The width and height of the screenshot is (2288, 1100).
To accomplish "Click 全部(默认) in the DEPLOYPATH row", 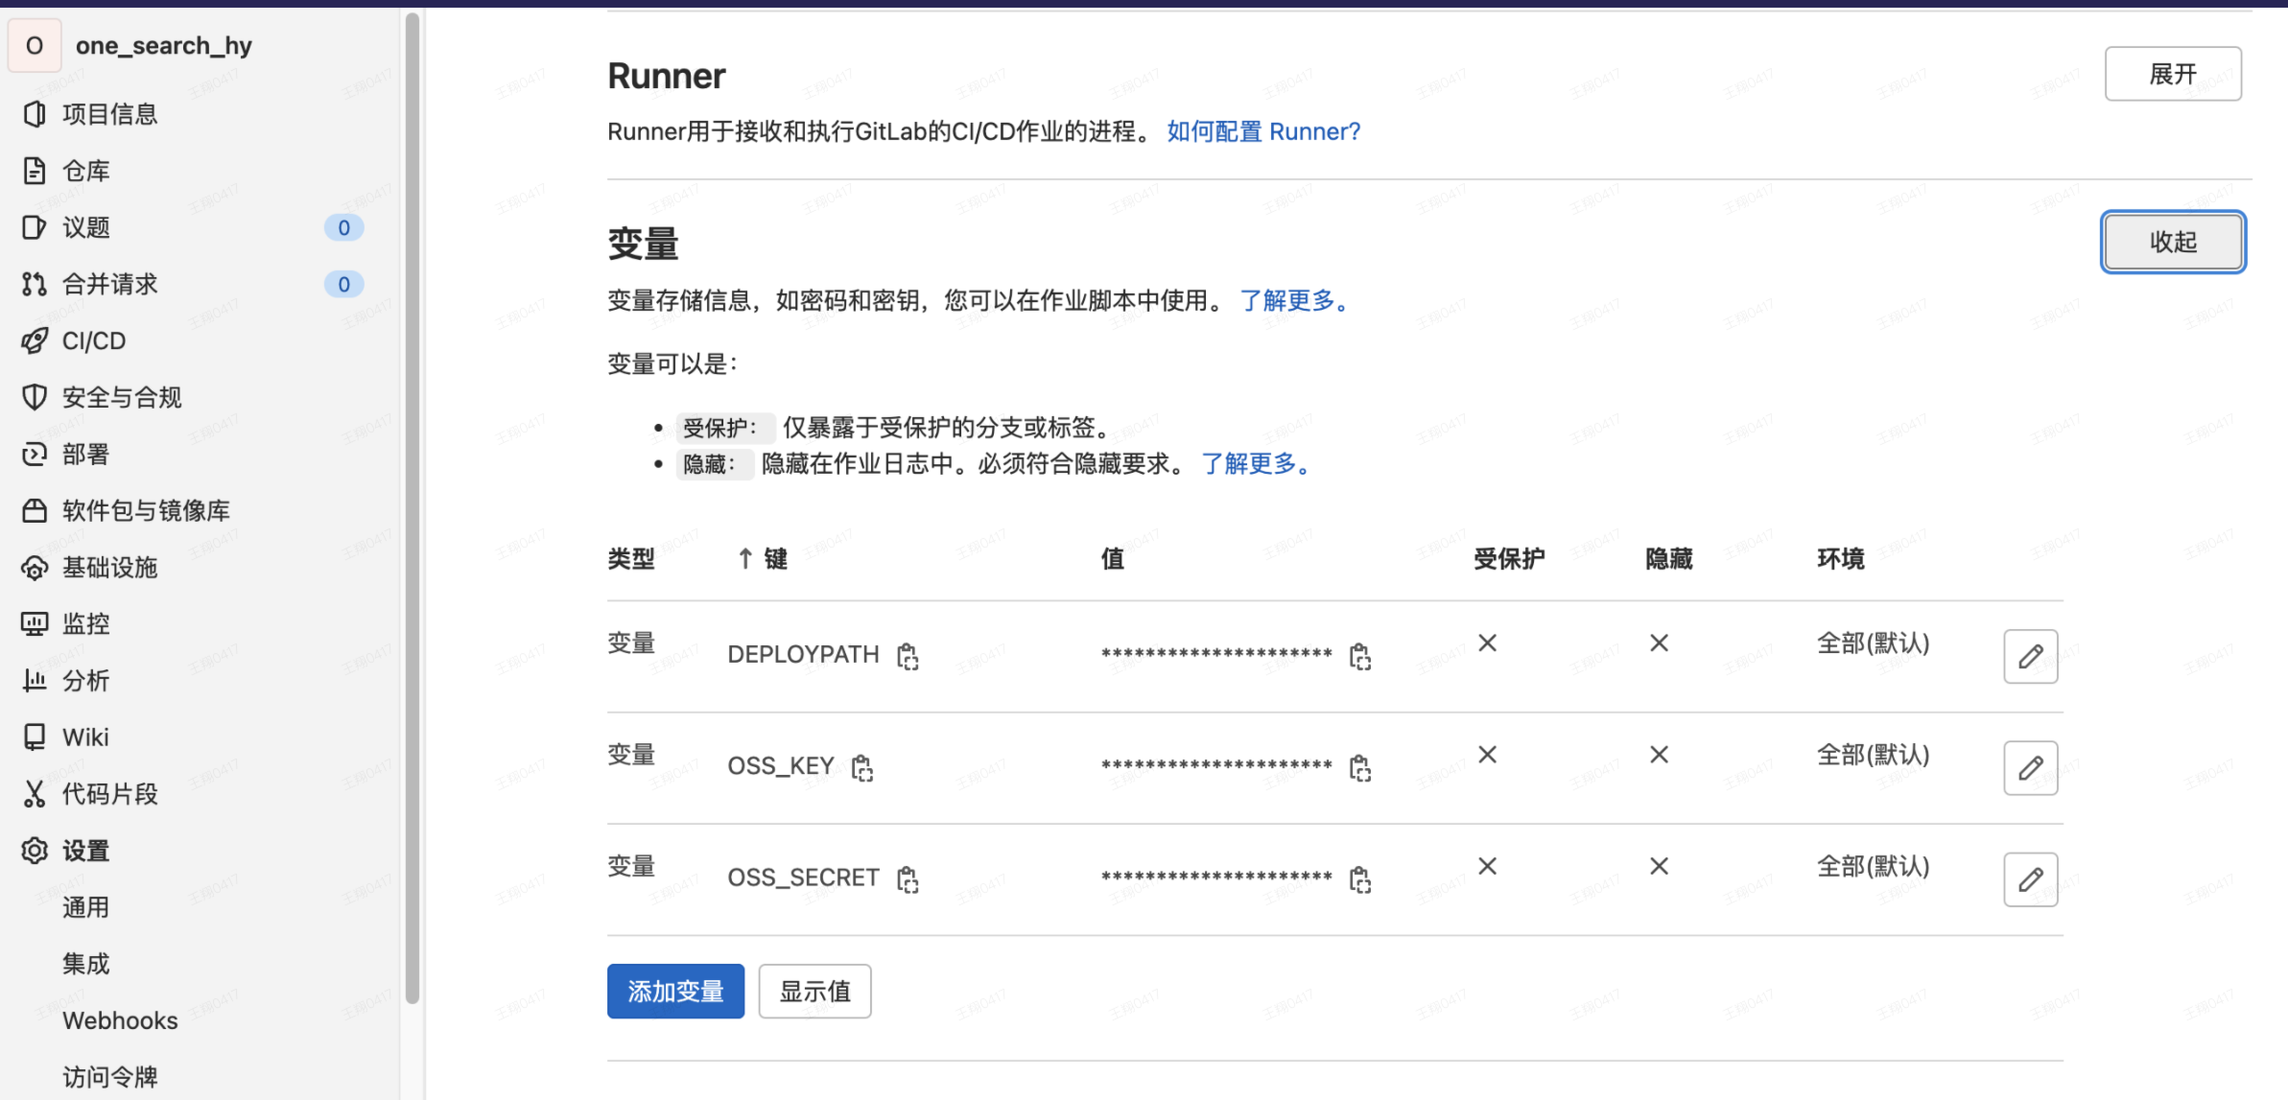I will (1873, 643).
